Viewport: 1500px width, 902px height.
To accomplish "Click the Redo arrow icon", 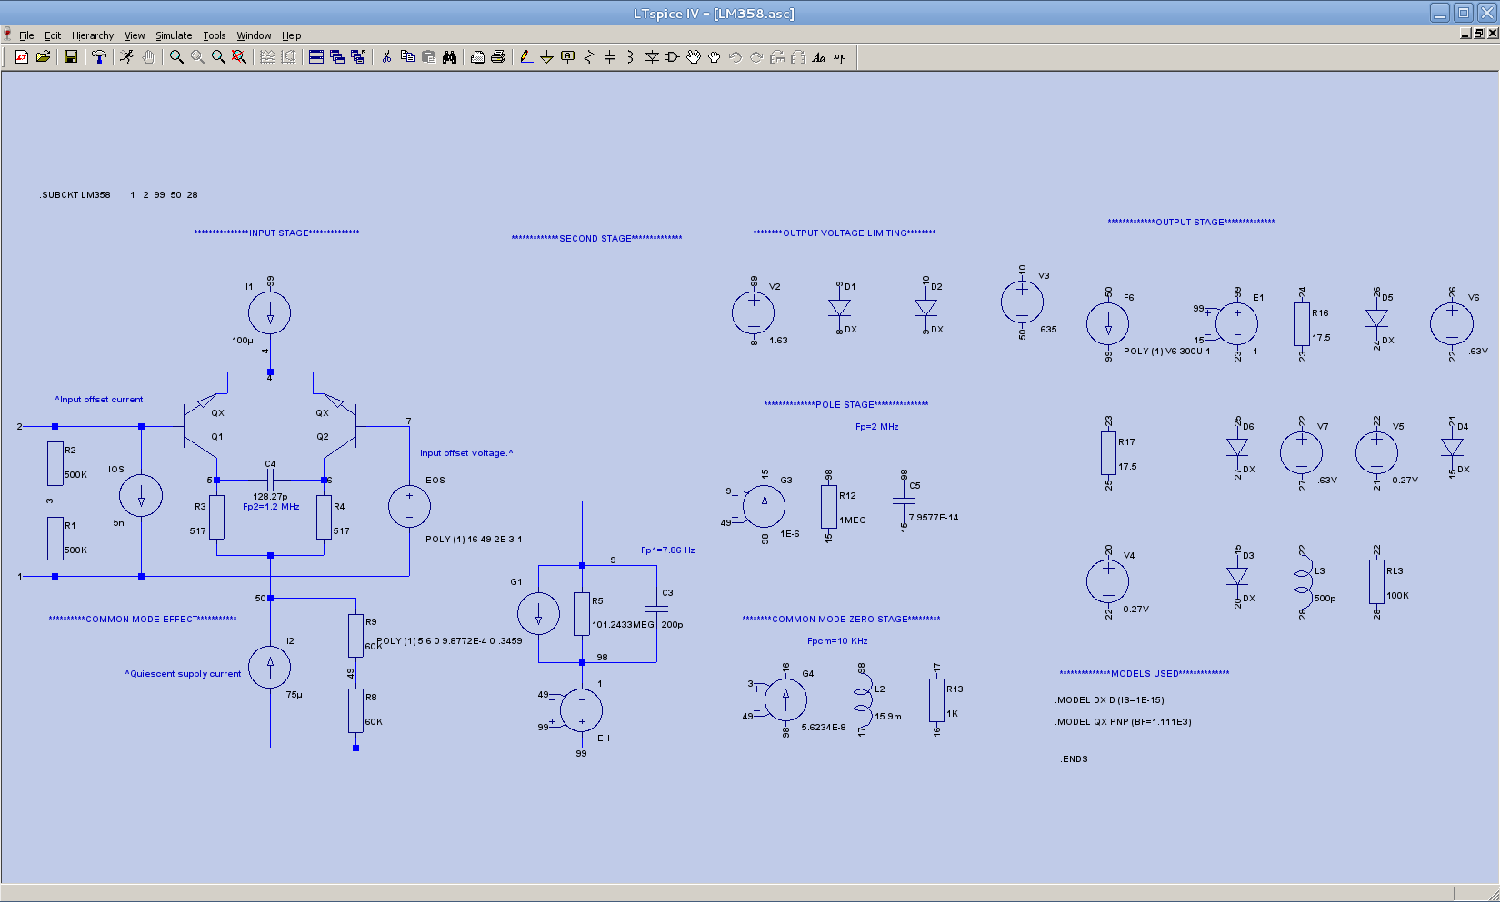I will (x=756, y=57).
